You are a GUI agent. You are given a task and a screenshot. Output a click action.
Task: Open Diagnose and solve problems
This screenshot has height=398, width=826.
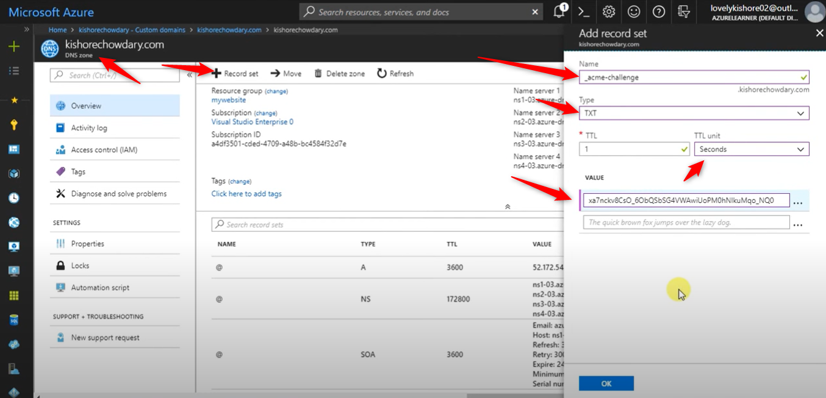pyautogui.click(x=115, y=193)
